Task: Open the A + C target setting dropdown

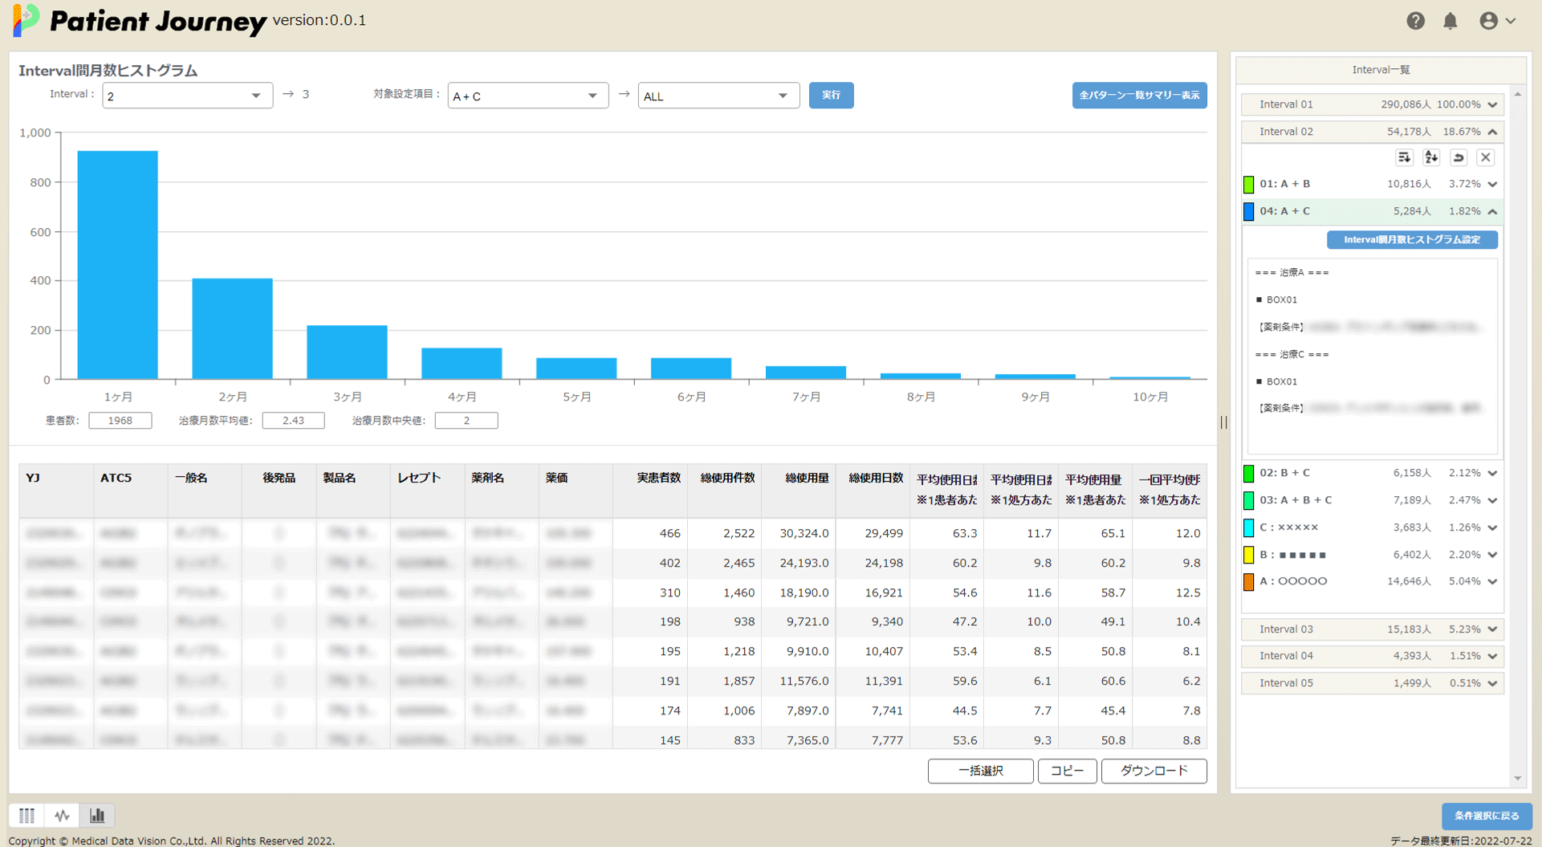Action: (527, 96)
